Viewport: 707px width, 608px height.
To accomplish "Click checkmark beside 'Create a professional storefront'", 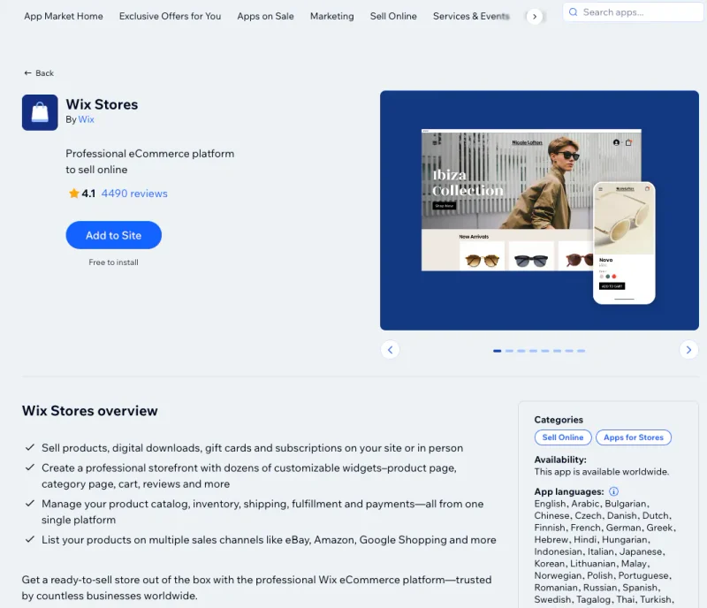I will click(x=30, y=467).
